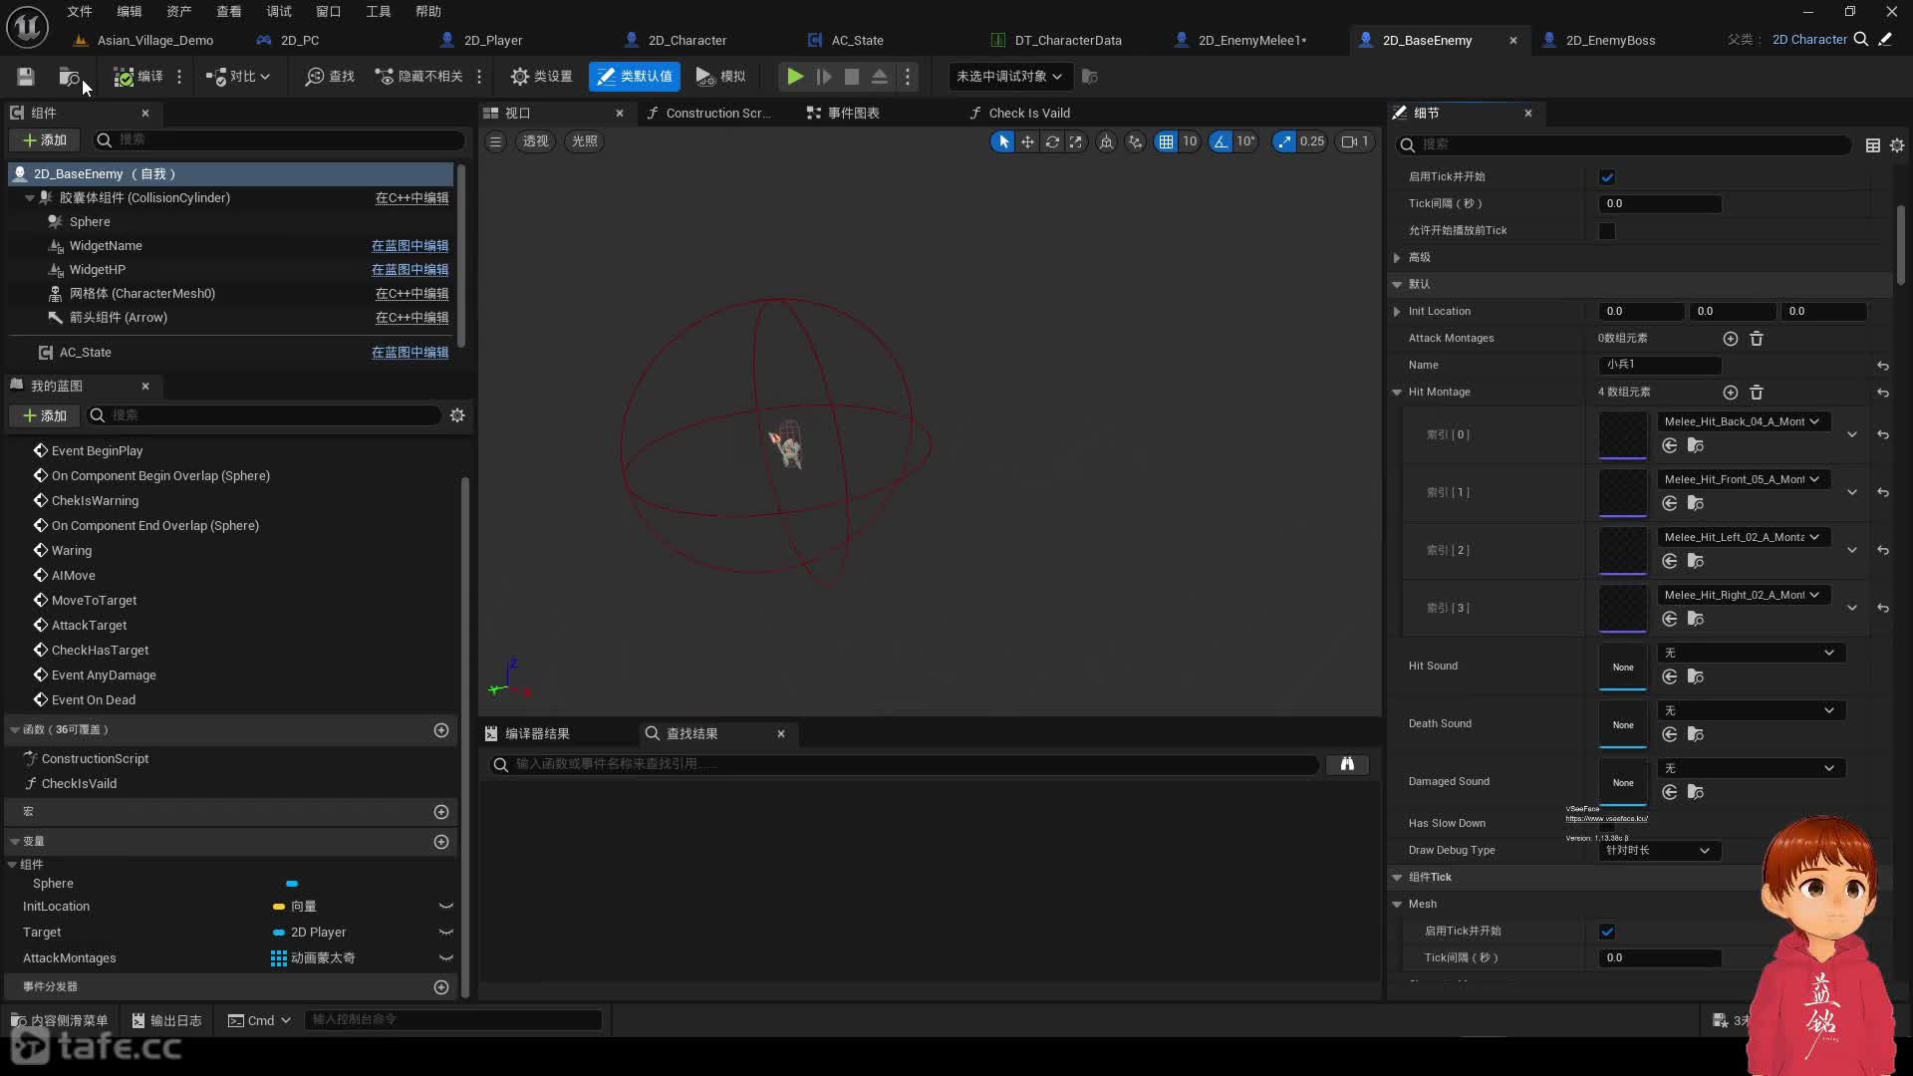Screen dimensions: 1913x1076
Task: Select the Sphere component in the tree
Action: click(x=90, y=222)
